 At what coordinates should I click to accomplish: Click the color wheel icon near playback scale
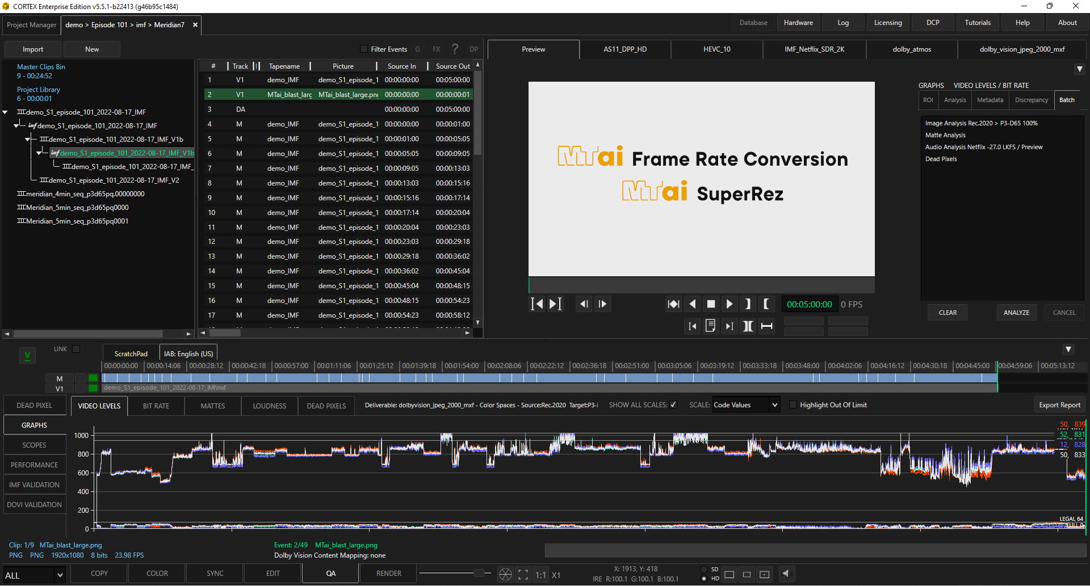505,574
